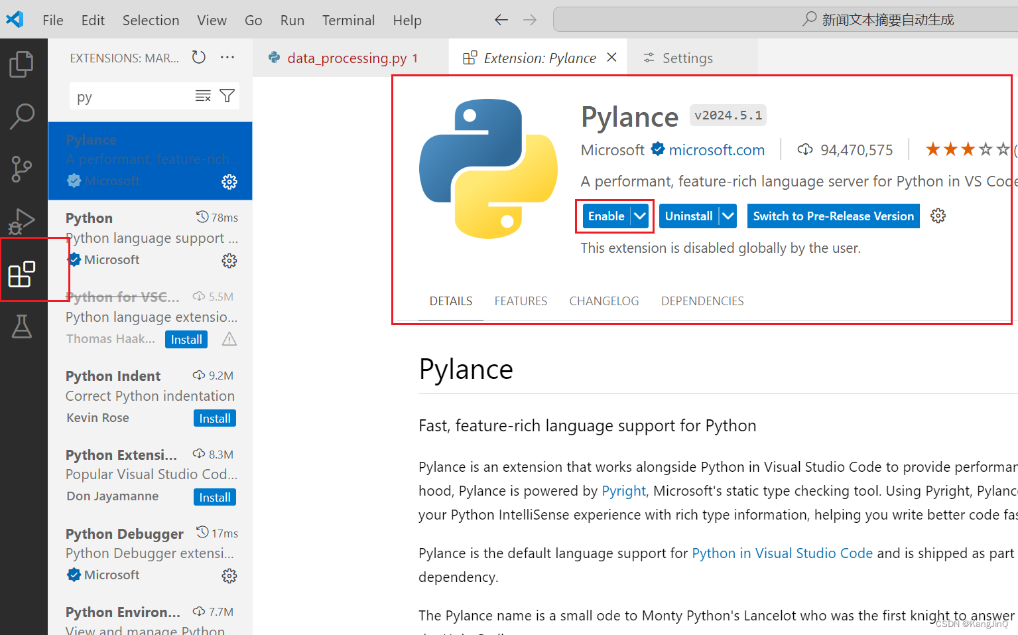Viewport: 1018px width, 635px height.
Task: Open the Run menu
Action: (292, 20)
